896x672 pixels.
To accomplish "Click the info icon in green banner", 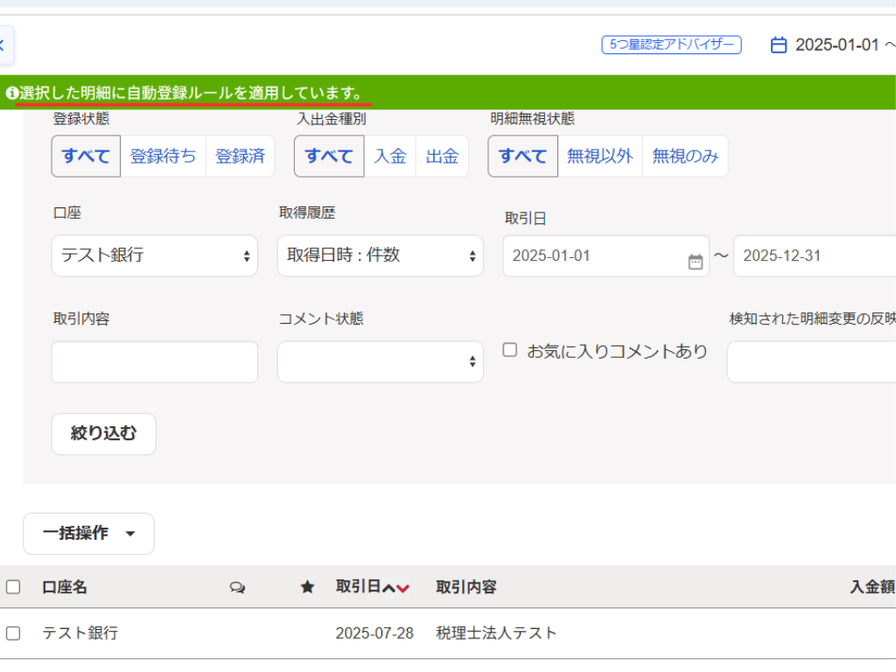I will tap(12, 93).
